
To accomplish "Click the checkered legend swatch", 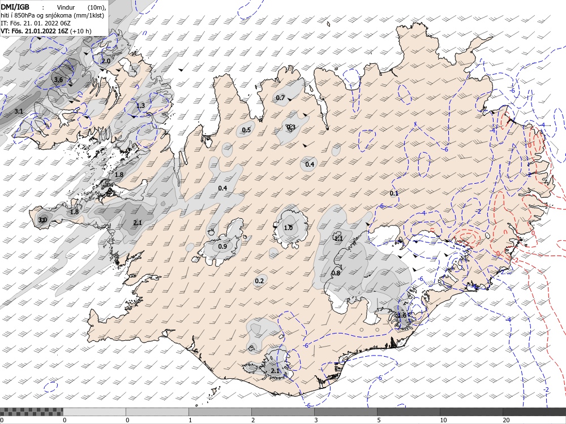I will [31, 412].
